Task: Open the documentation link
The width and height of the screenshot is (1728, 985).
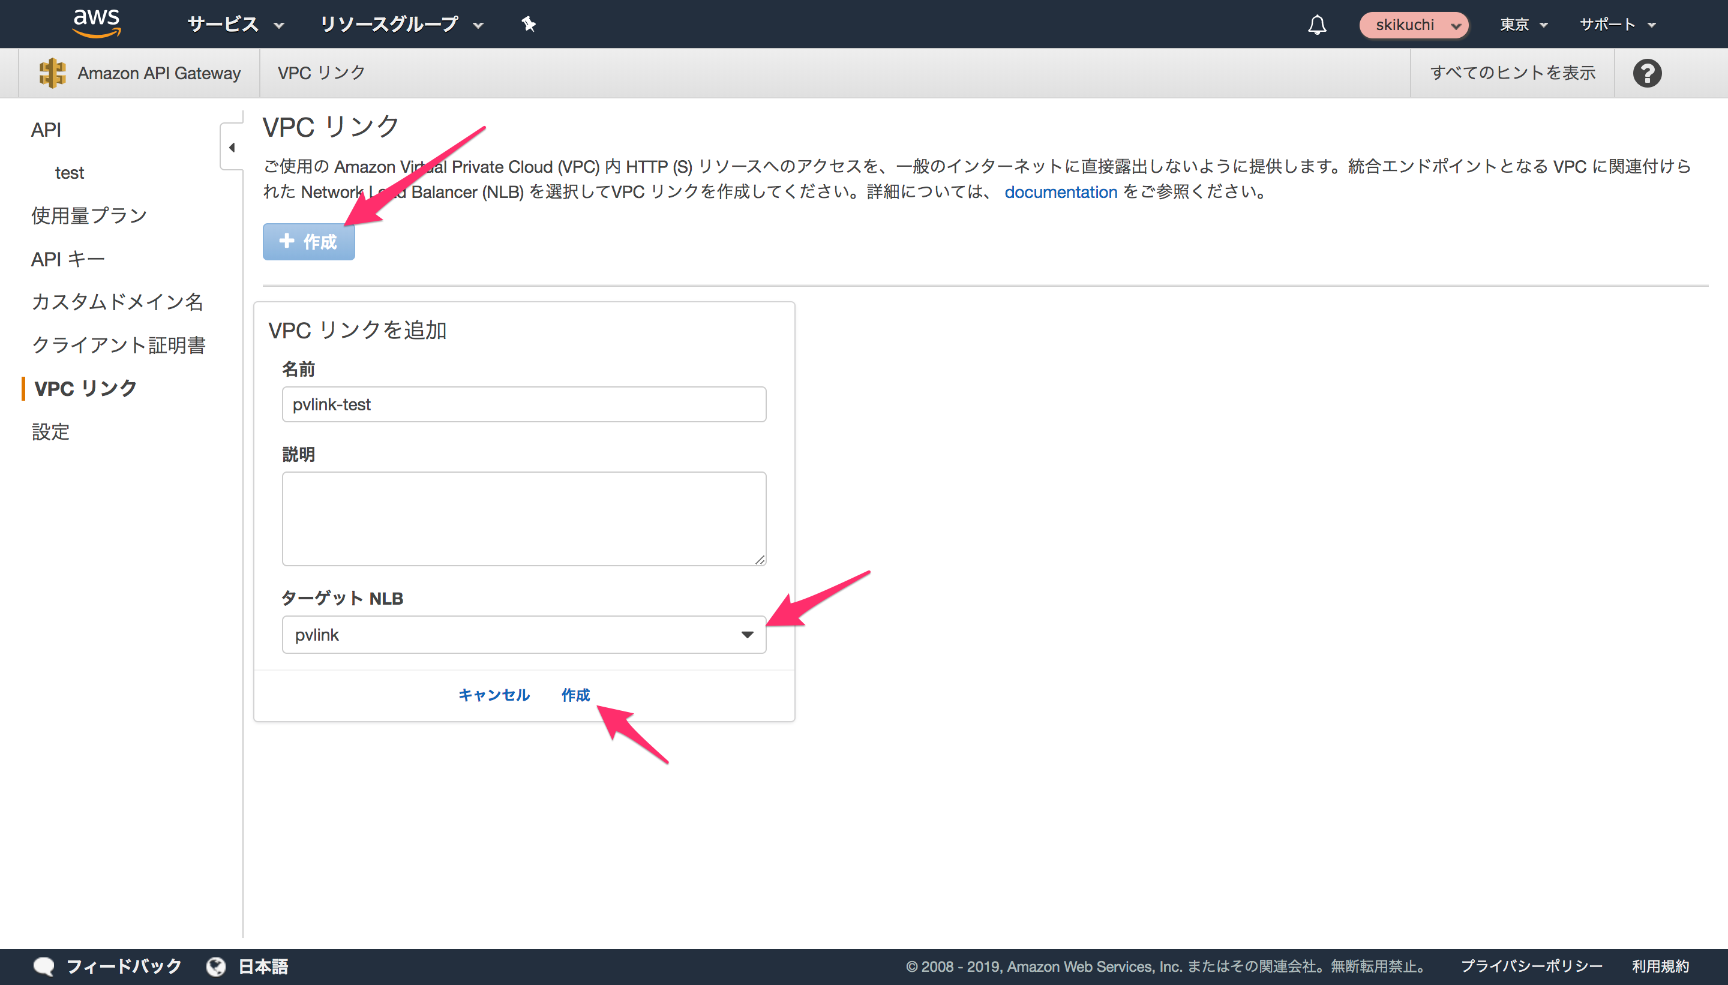Action: pos(1061,192)
